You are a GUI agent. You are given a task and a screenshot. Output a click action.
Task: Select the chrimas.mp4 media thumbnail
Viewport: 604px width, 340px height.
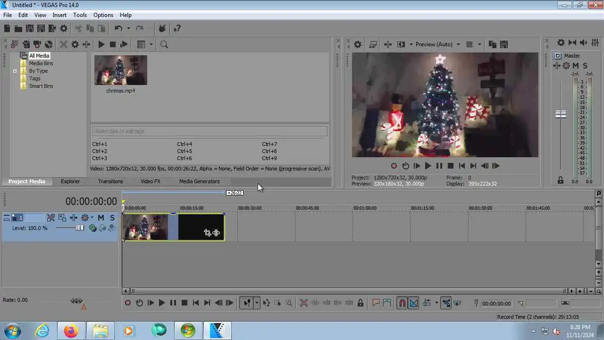click(x=121, y=70)
